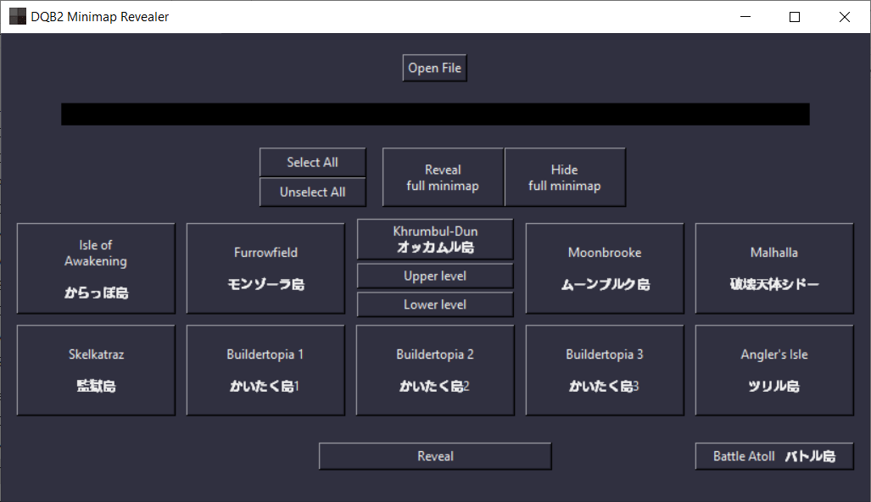Toggle the Skelkatraz island button

click(96, 370)
